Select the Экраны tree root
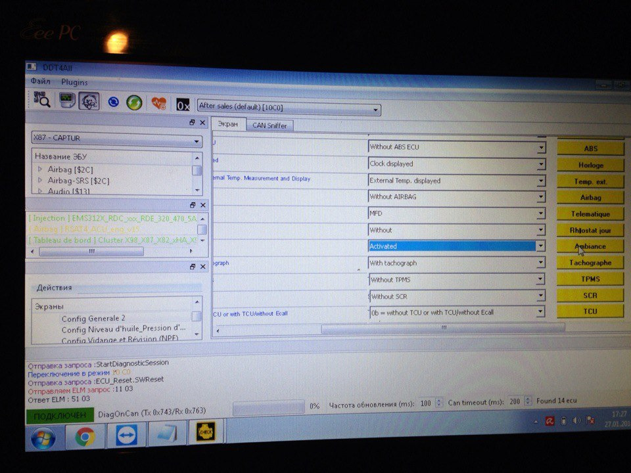631x473 pixels. pyautogui.click(x=49, y=307)
